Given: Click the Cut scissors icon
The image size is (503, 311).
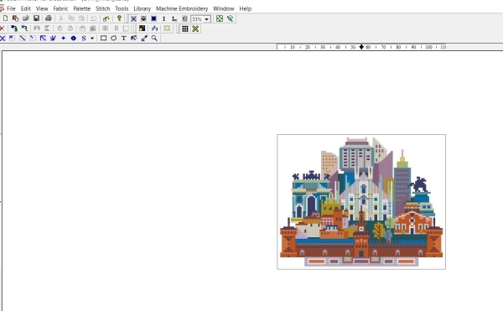Looking at the screenshot, I should point(61,18).
